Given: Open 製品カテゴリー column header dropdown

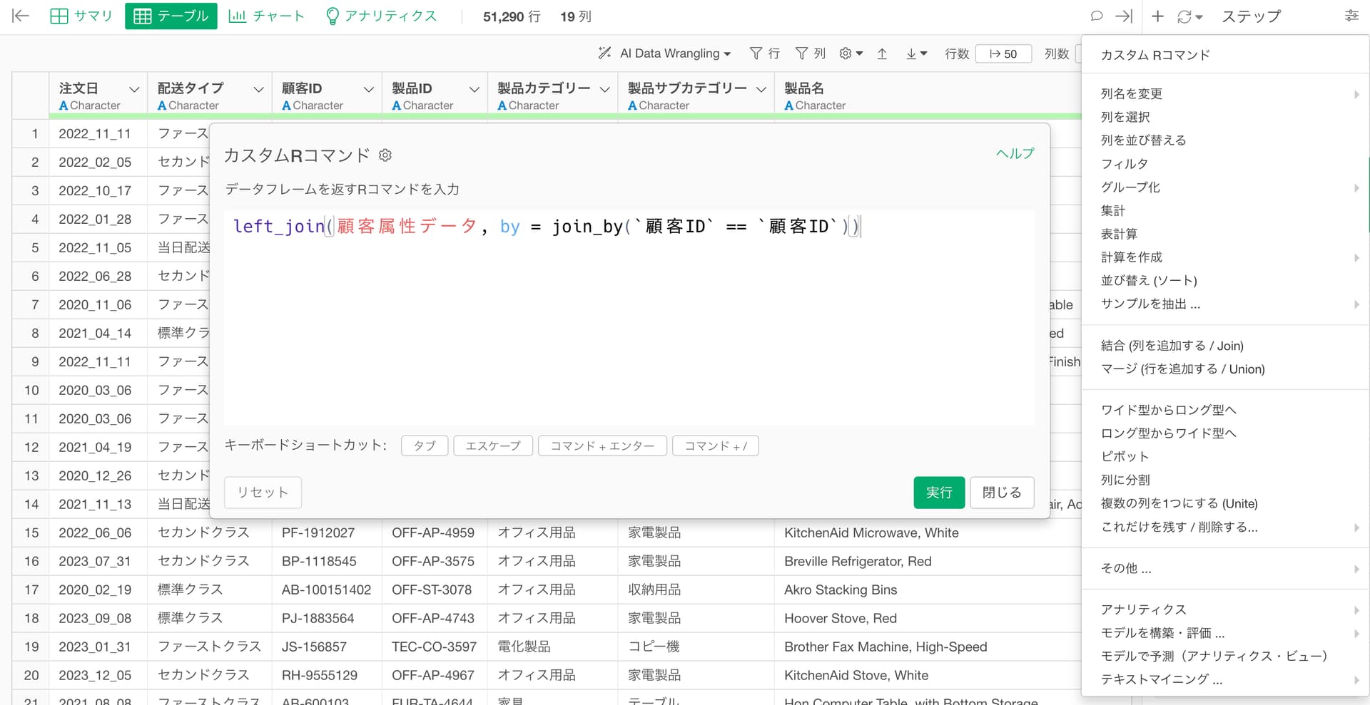Looking at the screenshot, I should click(x=604, y=89).
